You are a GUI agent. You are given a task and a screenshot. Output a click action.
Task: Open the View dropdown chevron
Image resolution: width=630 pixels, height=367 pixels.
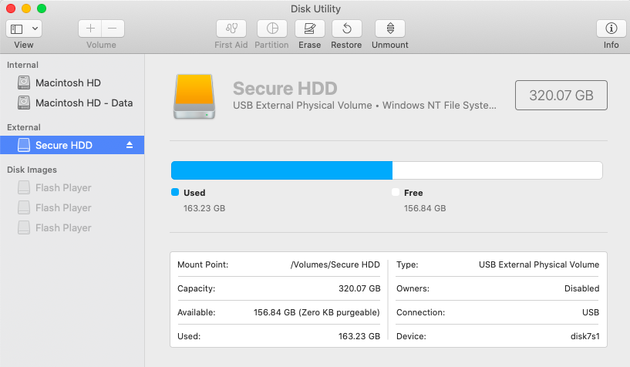[35, 29]
